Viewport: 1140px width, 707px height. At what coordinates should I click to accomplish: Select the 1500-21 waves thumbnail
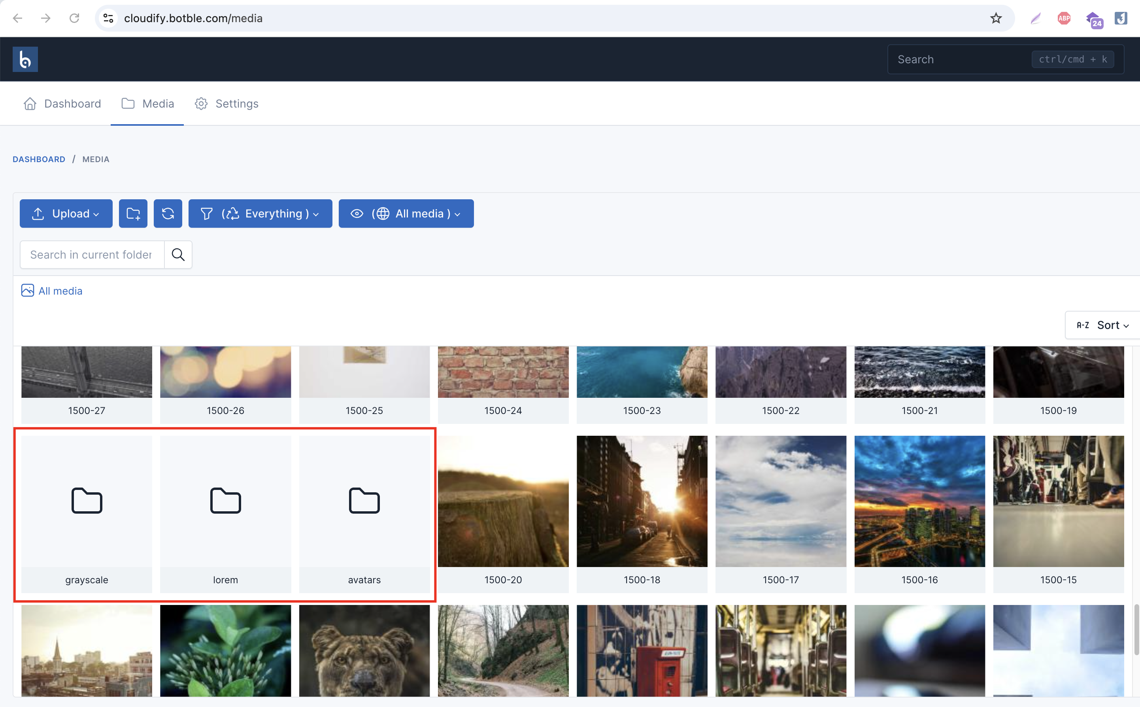click(920, 372)
